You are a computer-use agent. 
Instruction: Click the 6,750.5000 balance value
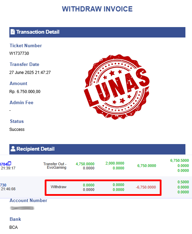pos(180,160)
